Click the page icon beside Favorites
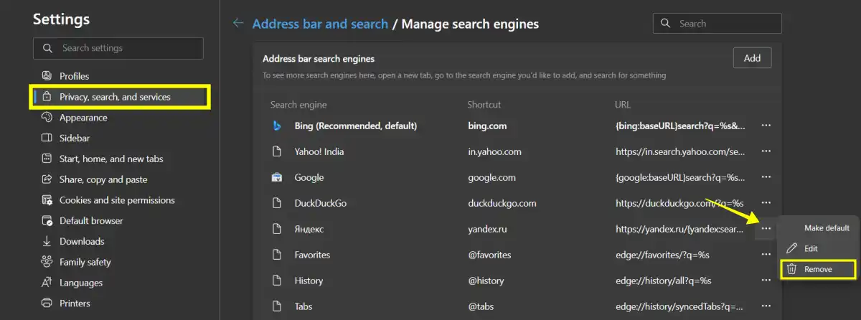 tap(276, 255)
